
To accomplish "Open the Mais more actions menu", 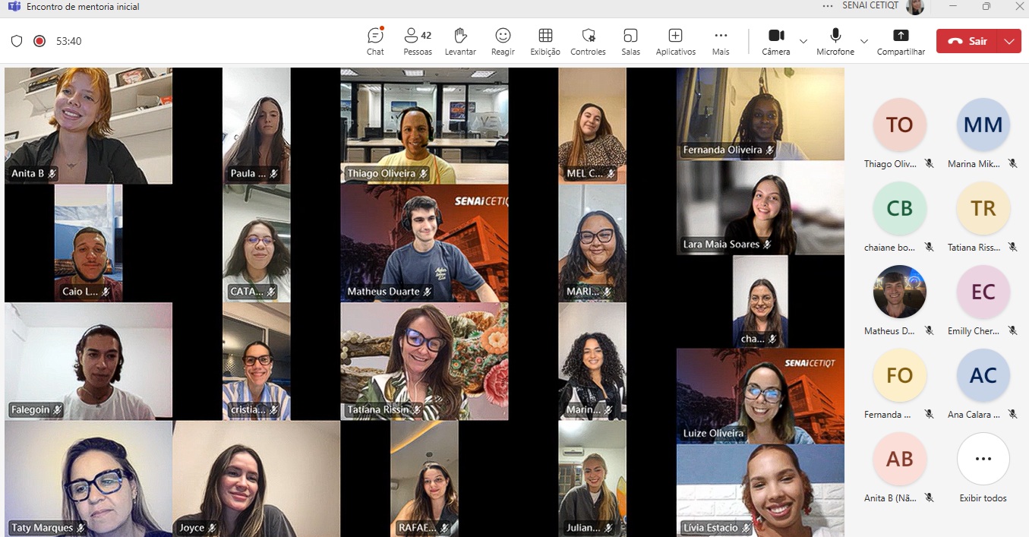I will point(721,41).
